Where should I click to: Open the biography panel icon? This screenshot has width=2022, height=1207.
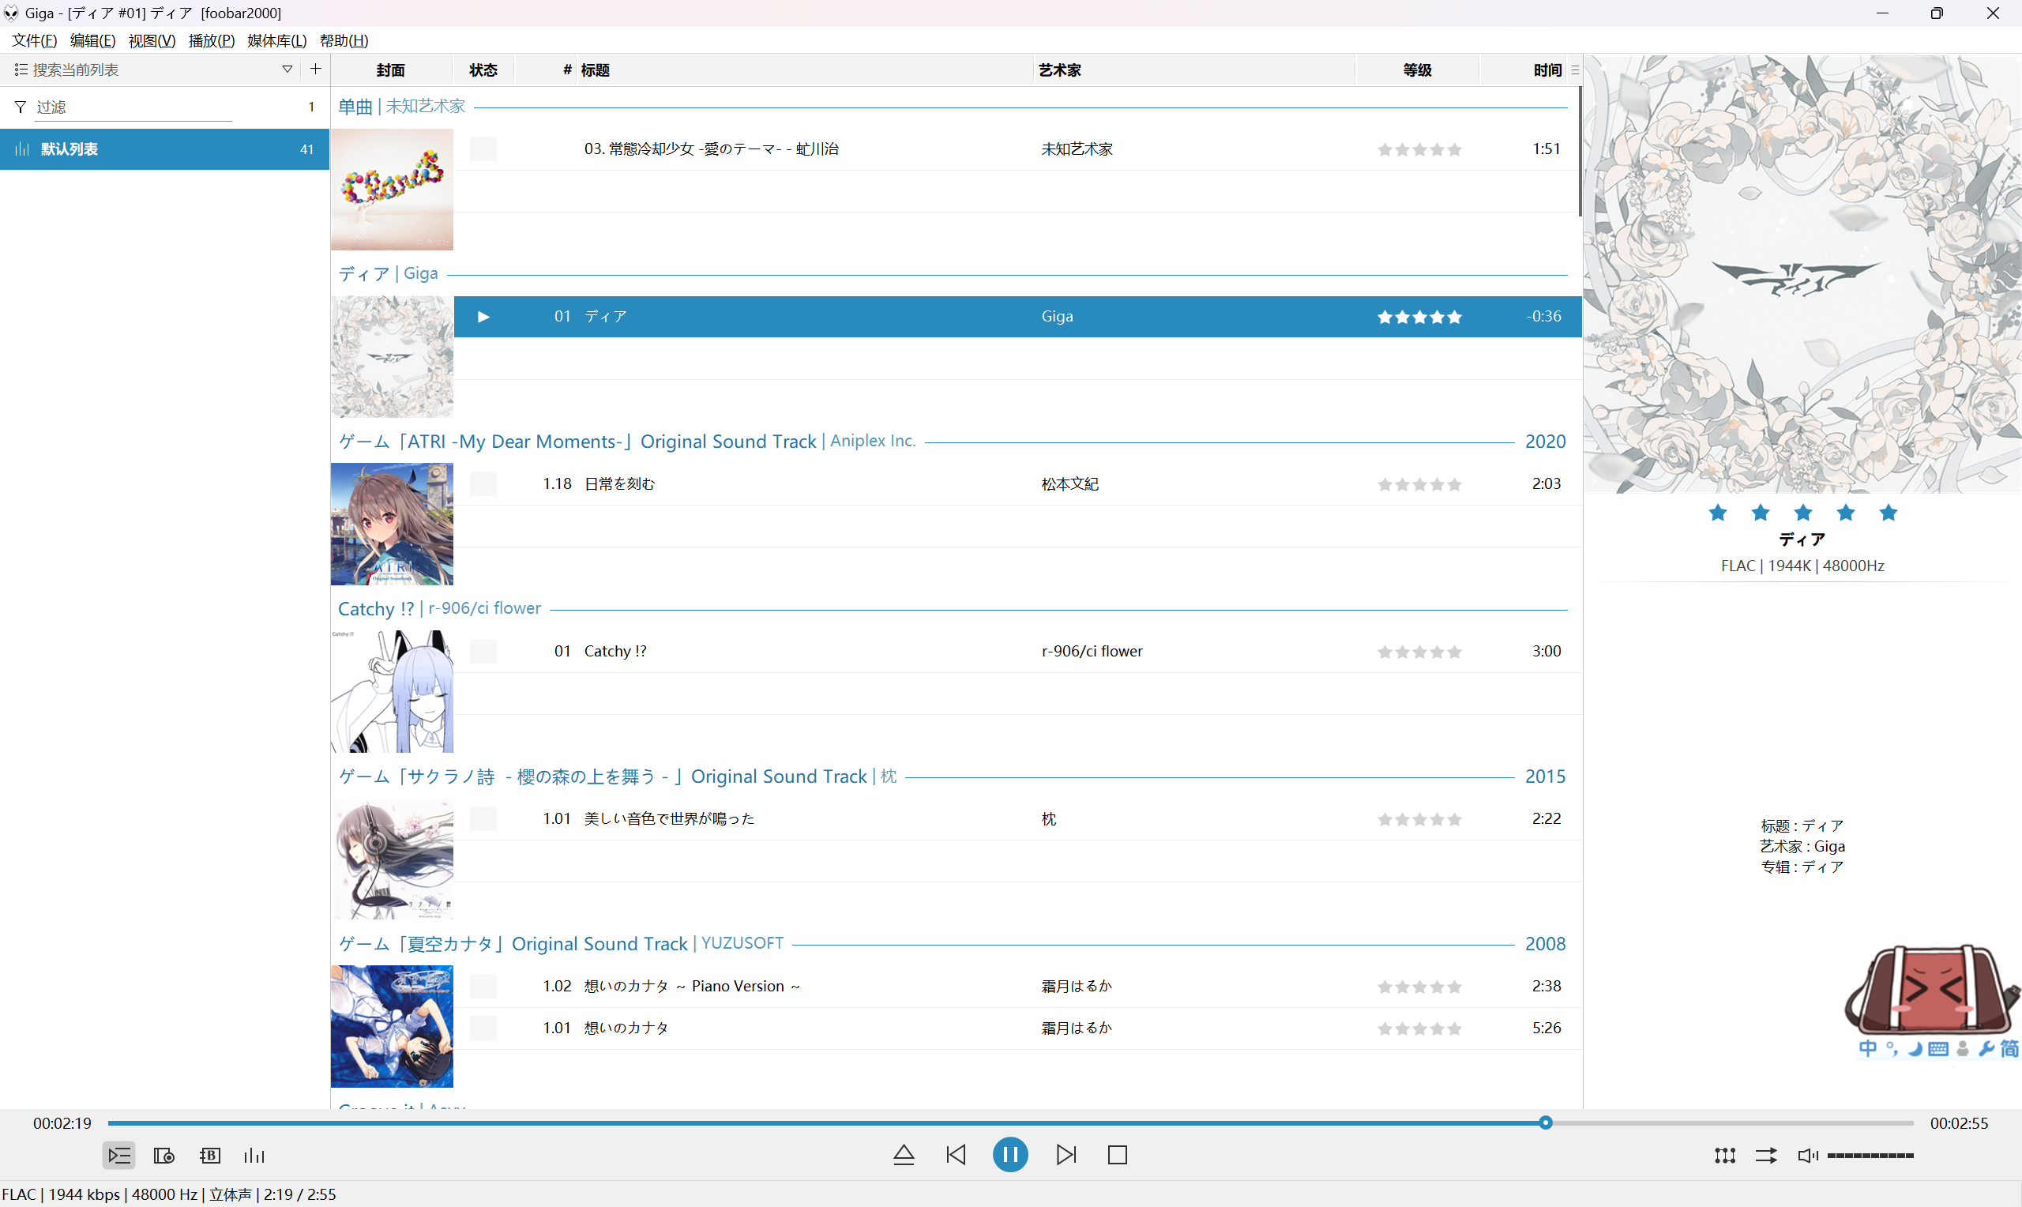(x=210, y=1155)
